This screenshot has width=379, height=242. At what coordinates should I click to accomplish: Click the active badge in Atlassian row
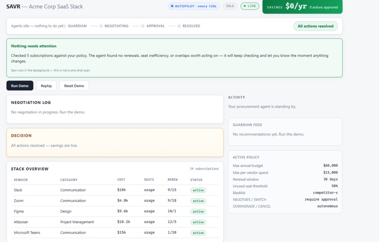click(198, 222)
